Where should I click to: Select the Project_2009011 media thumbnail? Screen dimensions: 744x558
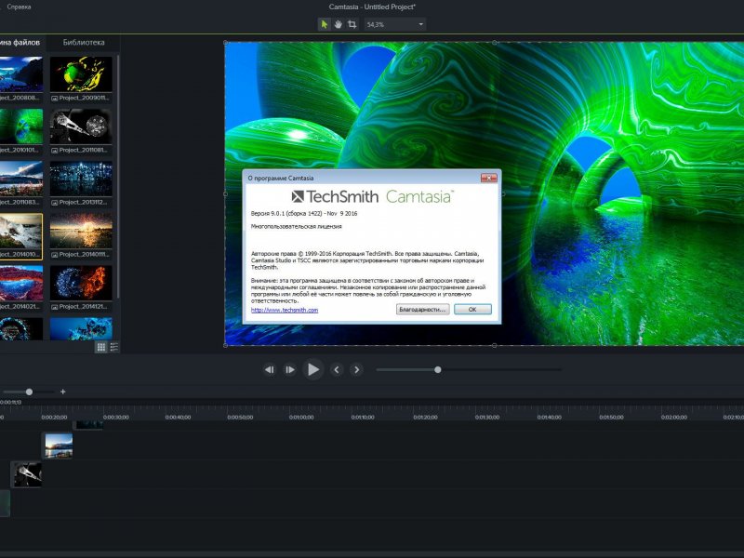81,74
